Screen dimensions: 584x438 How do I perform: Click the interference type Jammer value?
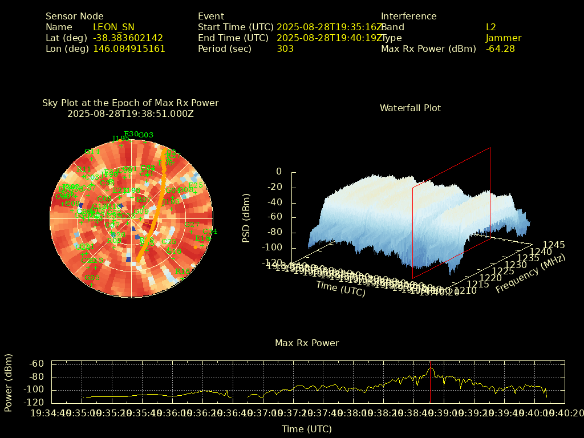(x=504, y=38)
